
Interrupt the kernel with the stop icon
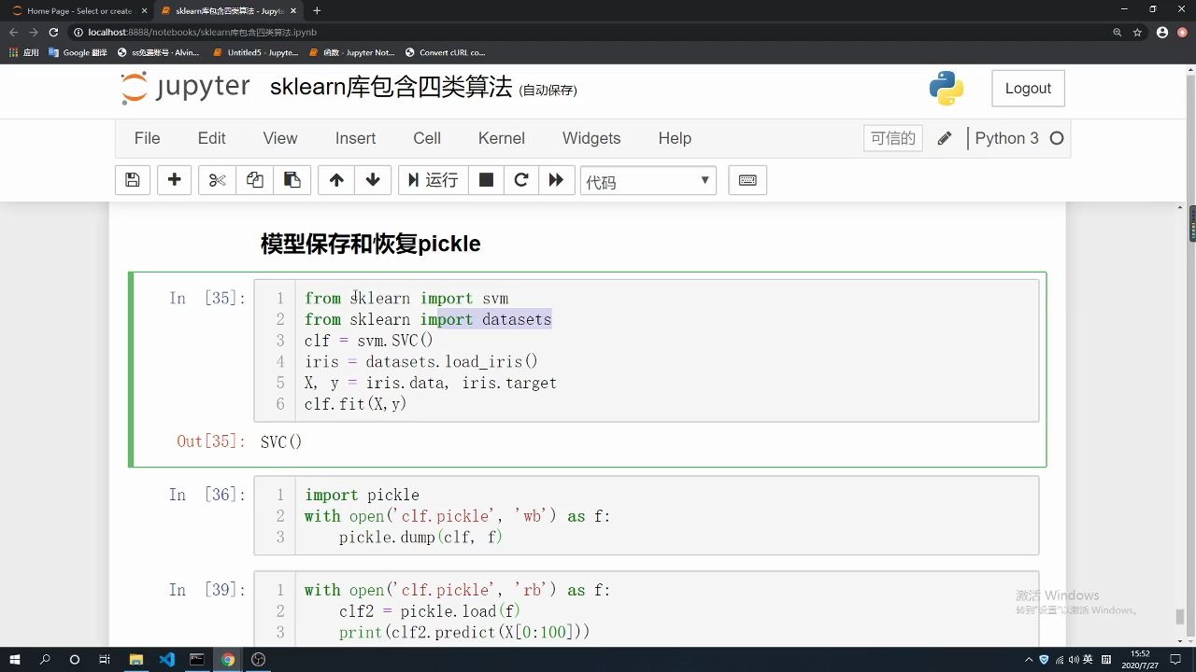(x=486, y=180)
